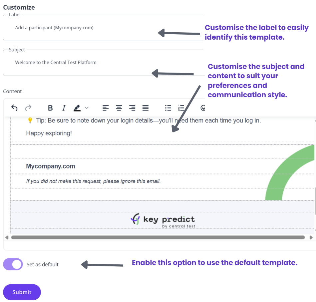Click the horizontal scrollbar left arrow

[x=7, y=237]
